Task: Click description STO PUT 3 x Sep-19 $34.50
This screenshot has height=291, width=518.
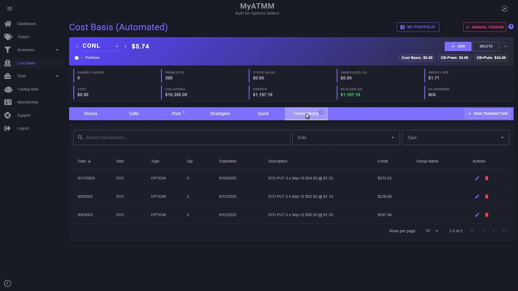Action: [300, 178]
